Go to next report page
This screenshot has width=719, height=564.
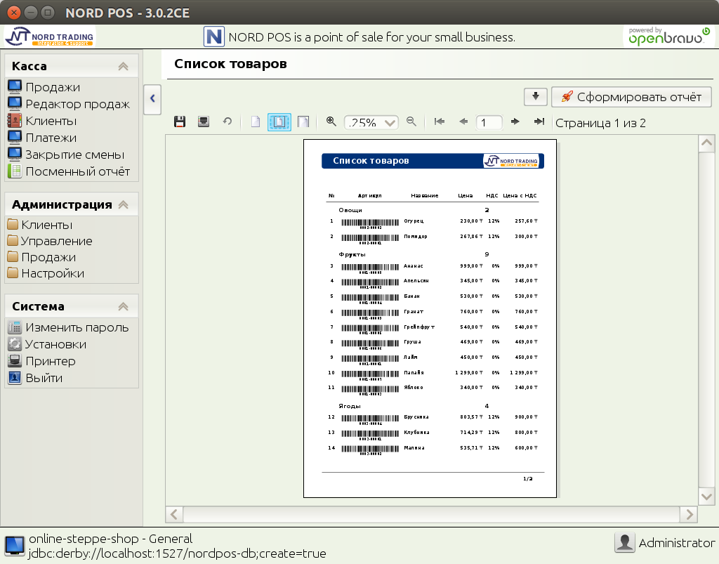click(515, 122)
